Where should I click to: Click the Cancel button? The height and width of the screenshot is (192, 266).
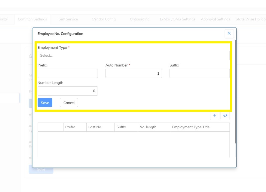pyautogui.click(x=69, y=103)
